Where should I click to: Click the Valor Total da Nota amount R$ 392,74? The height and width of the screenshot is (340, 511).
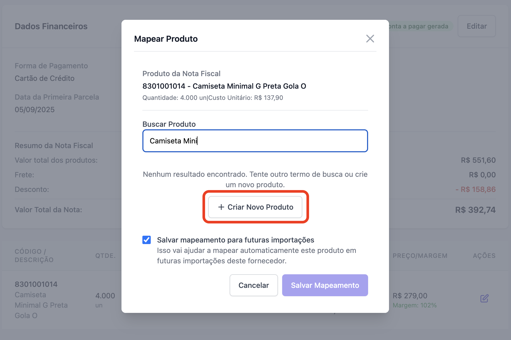click(x=475, y=210)
